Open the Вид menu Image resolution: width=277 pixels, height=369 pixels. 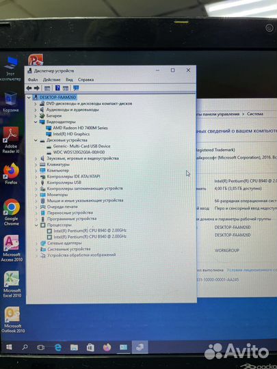click(x=69, y=80)
